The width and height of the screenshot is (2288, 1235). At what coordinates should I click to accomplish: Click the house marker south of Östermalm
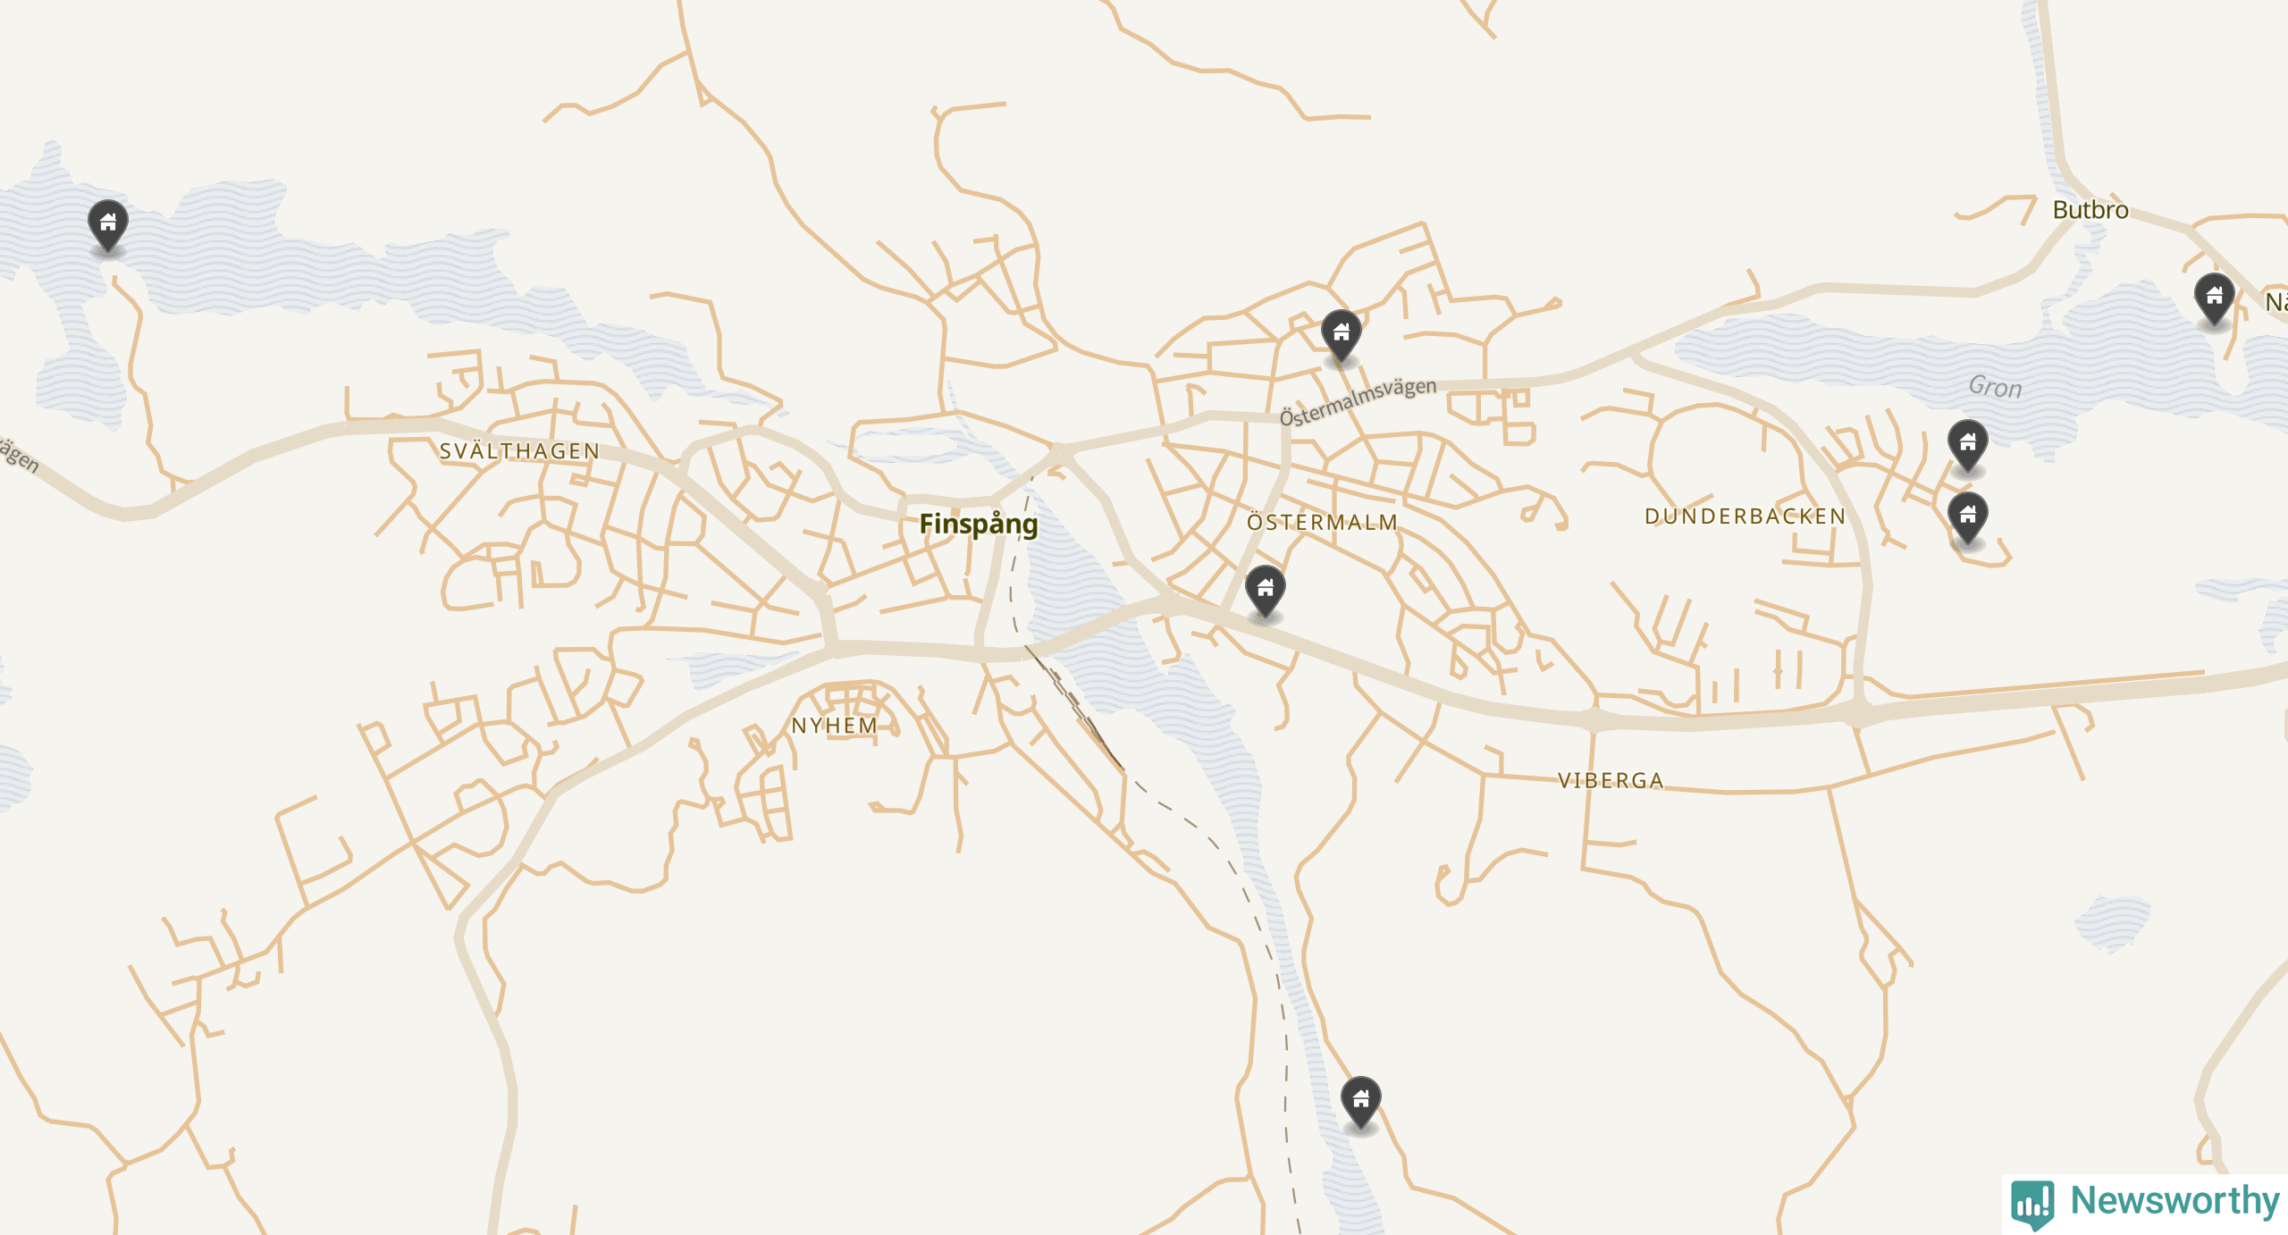[1265, 592]
